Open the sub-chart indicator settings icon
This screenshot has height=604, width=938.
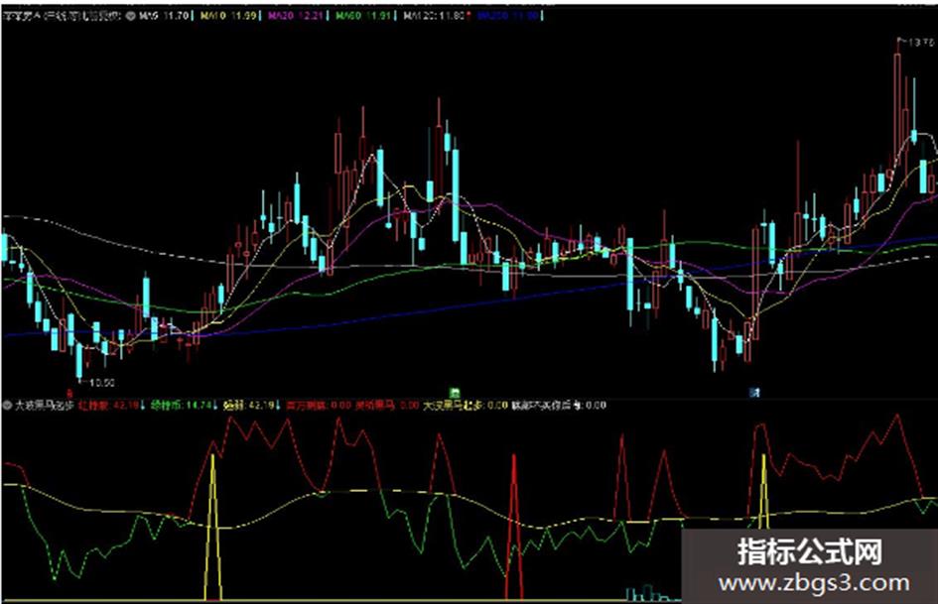click(7, 405)
